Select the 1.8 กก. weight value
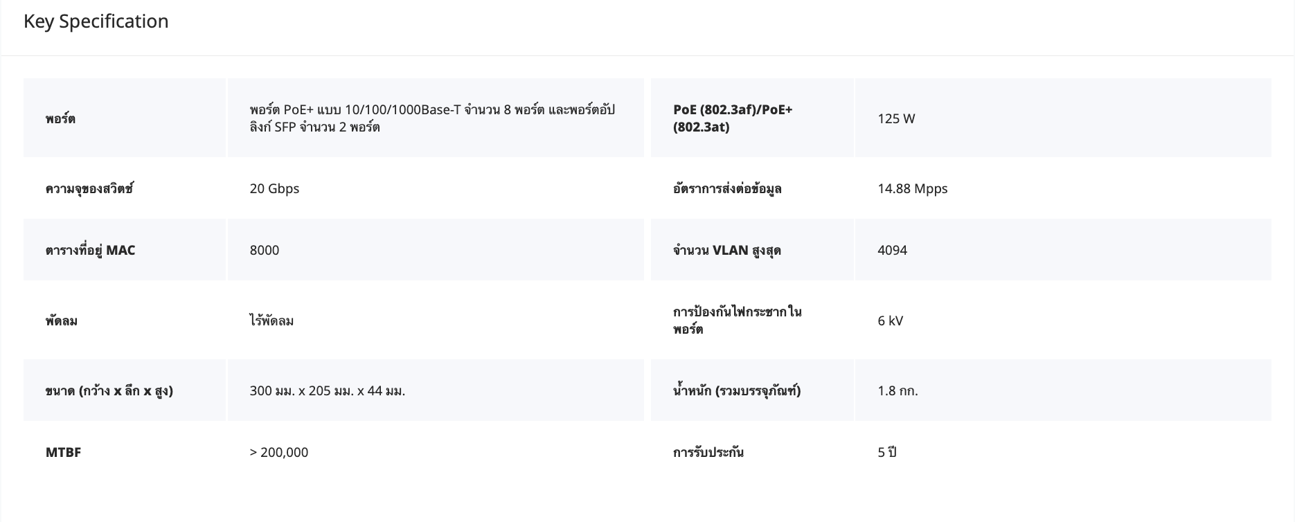1295x522 pixels. coord(897,390)
